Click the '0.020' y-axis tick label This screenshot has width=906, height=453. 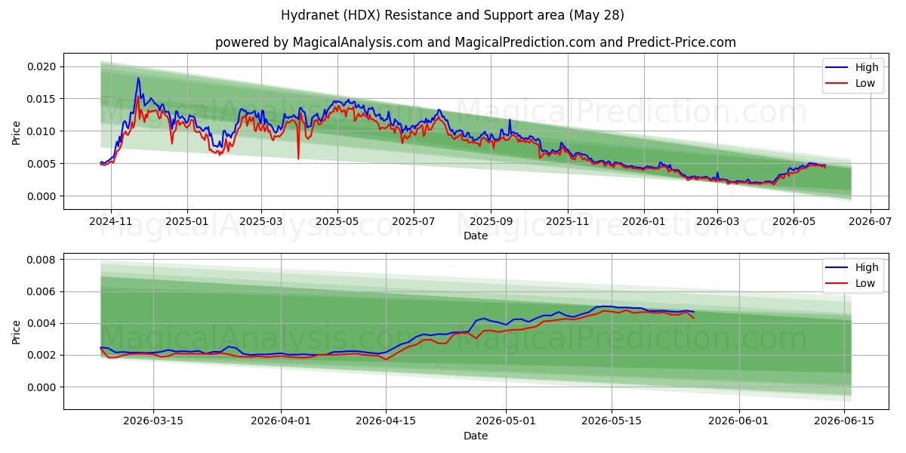(x=42, y=66)
